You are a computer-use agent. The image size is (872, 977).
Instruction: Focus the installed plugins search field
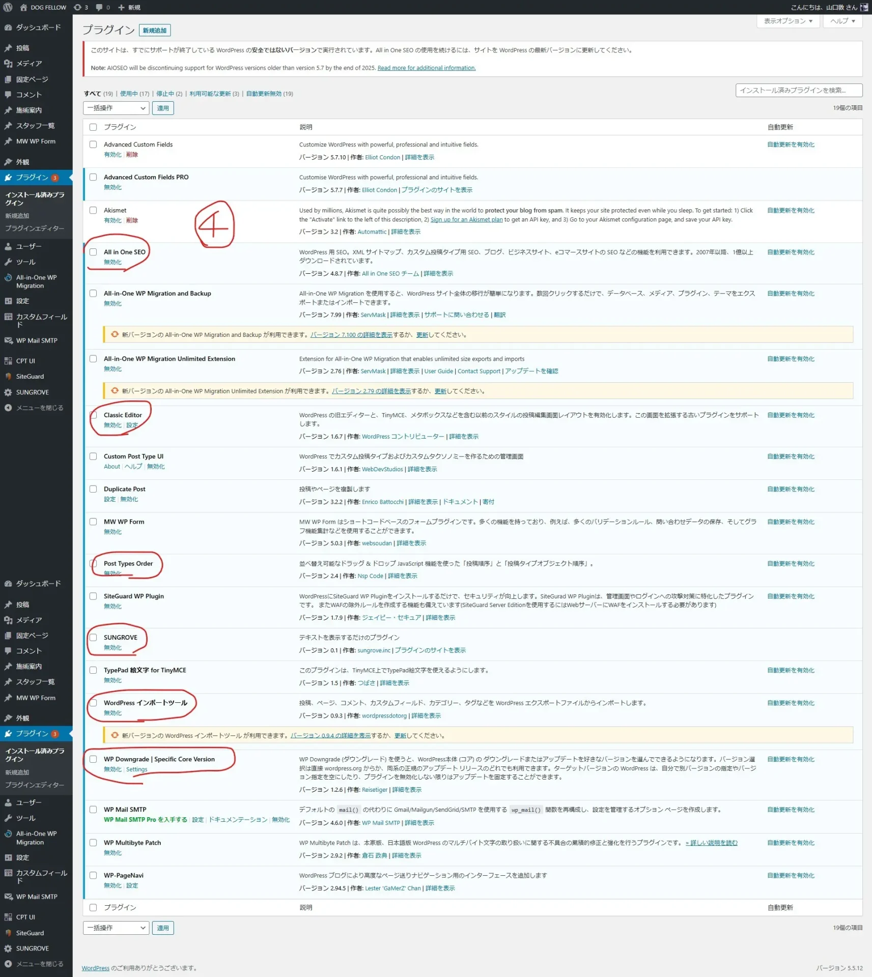pos(798,90)
